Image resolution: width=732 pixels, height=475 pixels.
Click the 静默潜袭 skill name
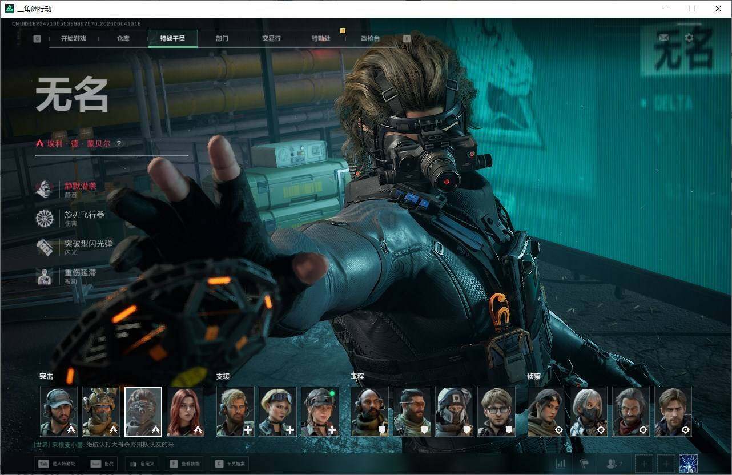pyautogui.click(x=81, y=186)
